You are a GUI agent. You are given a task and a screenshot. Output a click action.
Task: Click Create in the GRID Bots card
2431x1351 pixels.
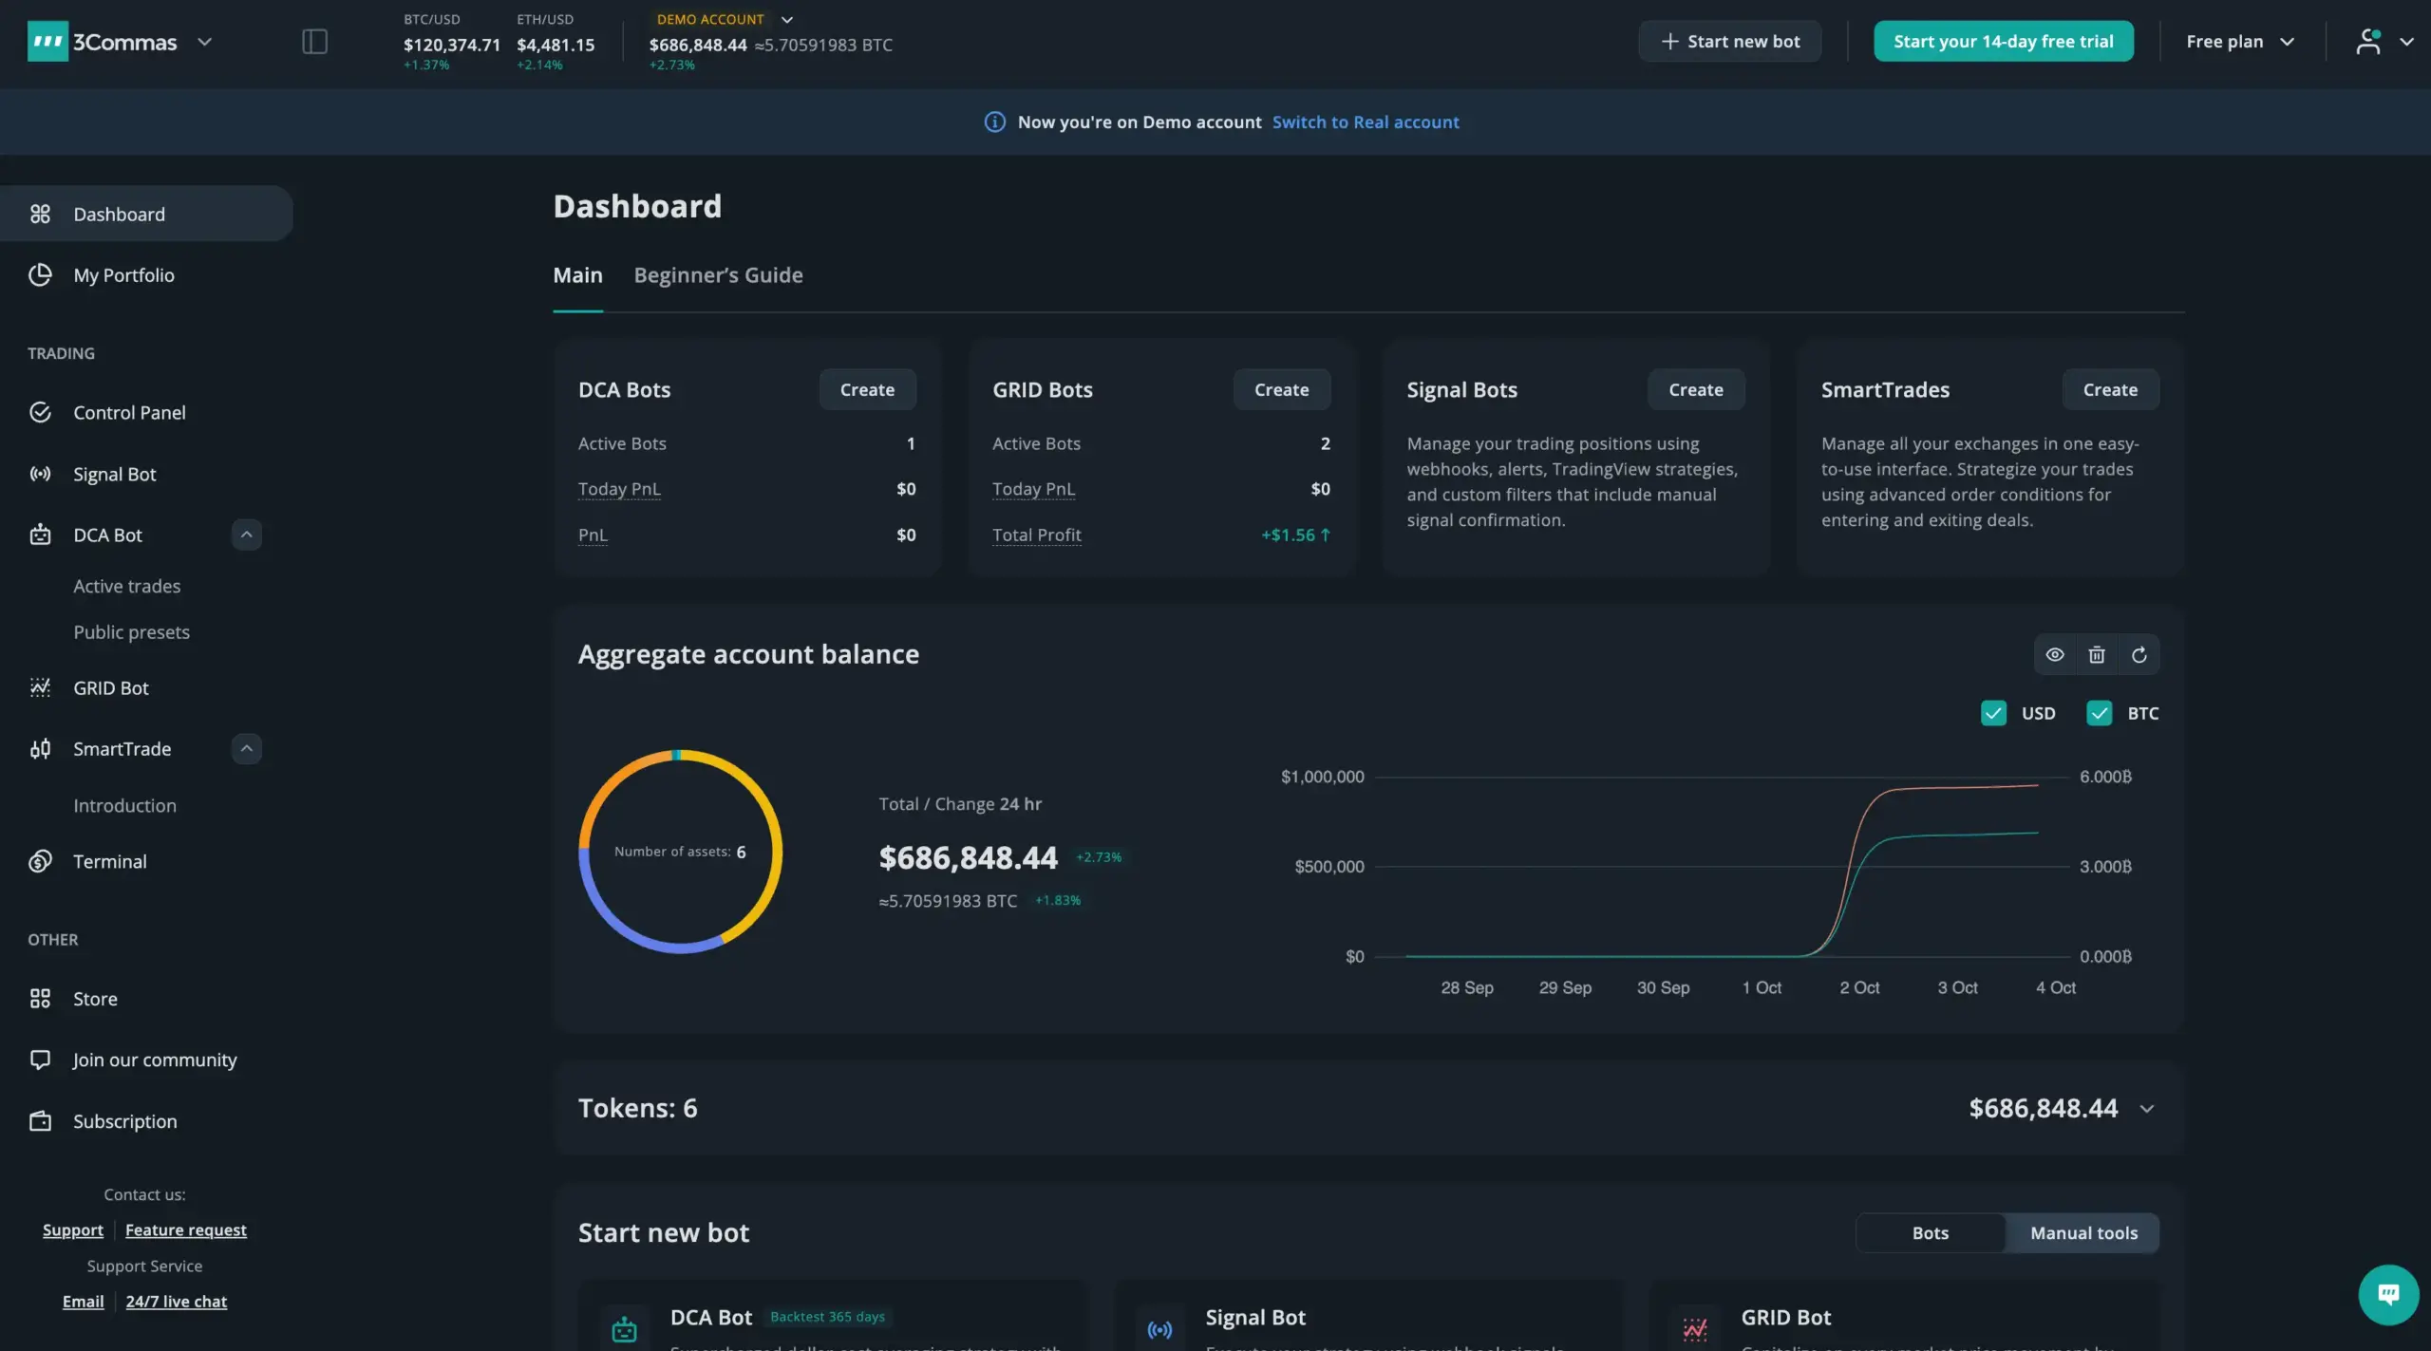point(1281,390)
